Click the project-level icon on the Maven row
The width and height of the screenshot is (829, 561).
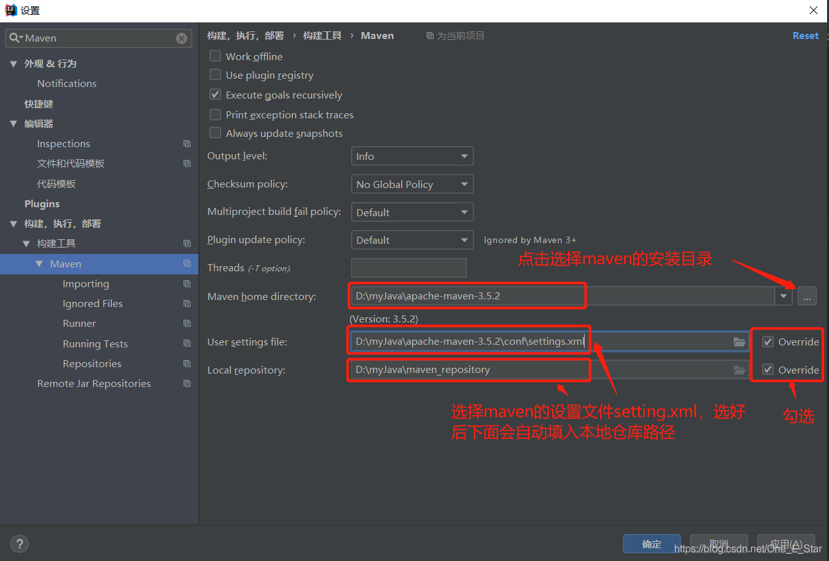pyautogui.click(x=187, y=264)
